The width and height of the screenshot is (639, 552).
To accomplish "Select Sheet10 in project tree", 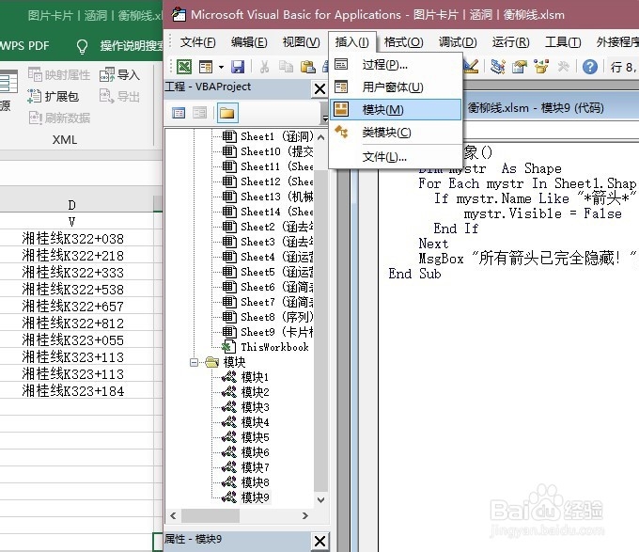I will click(268, 151).
